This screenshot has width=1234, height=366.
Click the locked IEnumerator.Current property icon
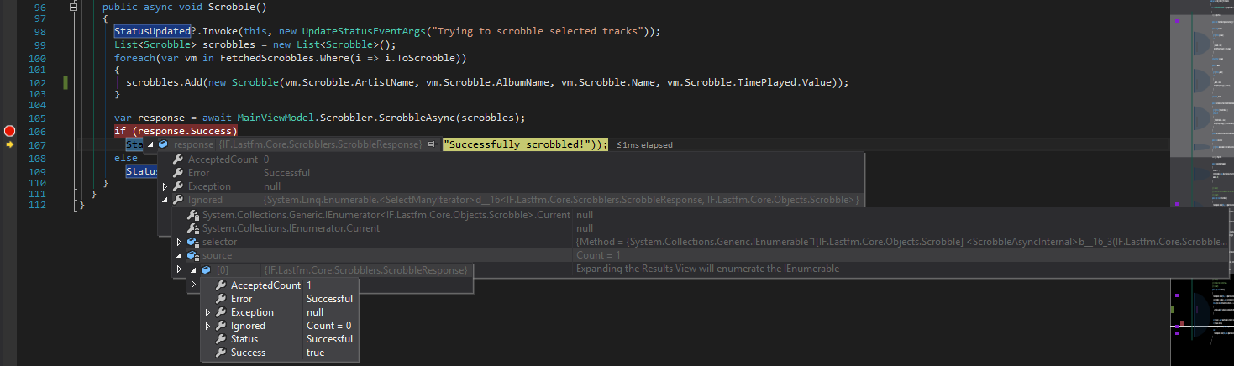[x=193, y=228]
